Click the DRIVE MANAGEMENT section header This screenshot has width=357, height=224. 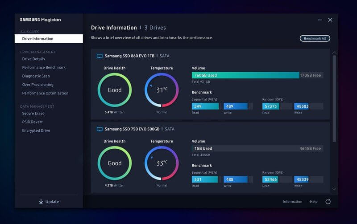point(38,52)
